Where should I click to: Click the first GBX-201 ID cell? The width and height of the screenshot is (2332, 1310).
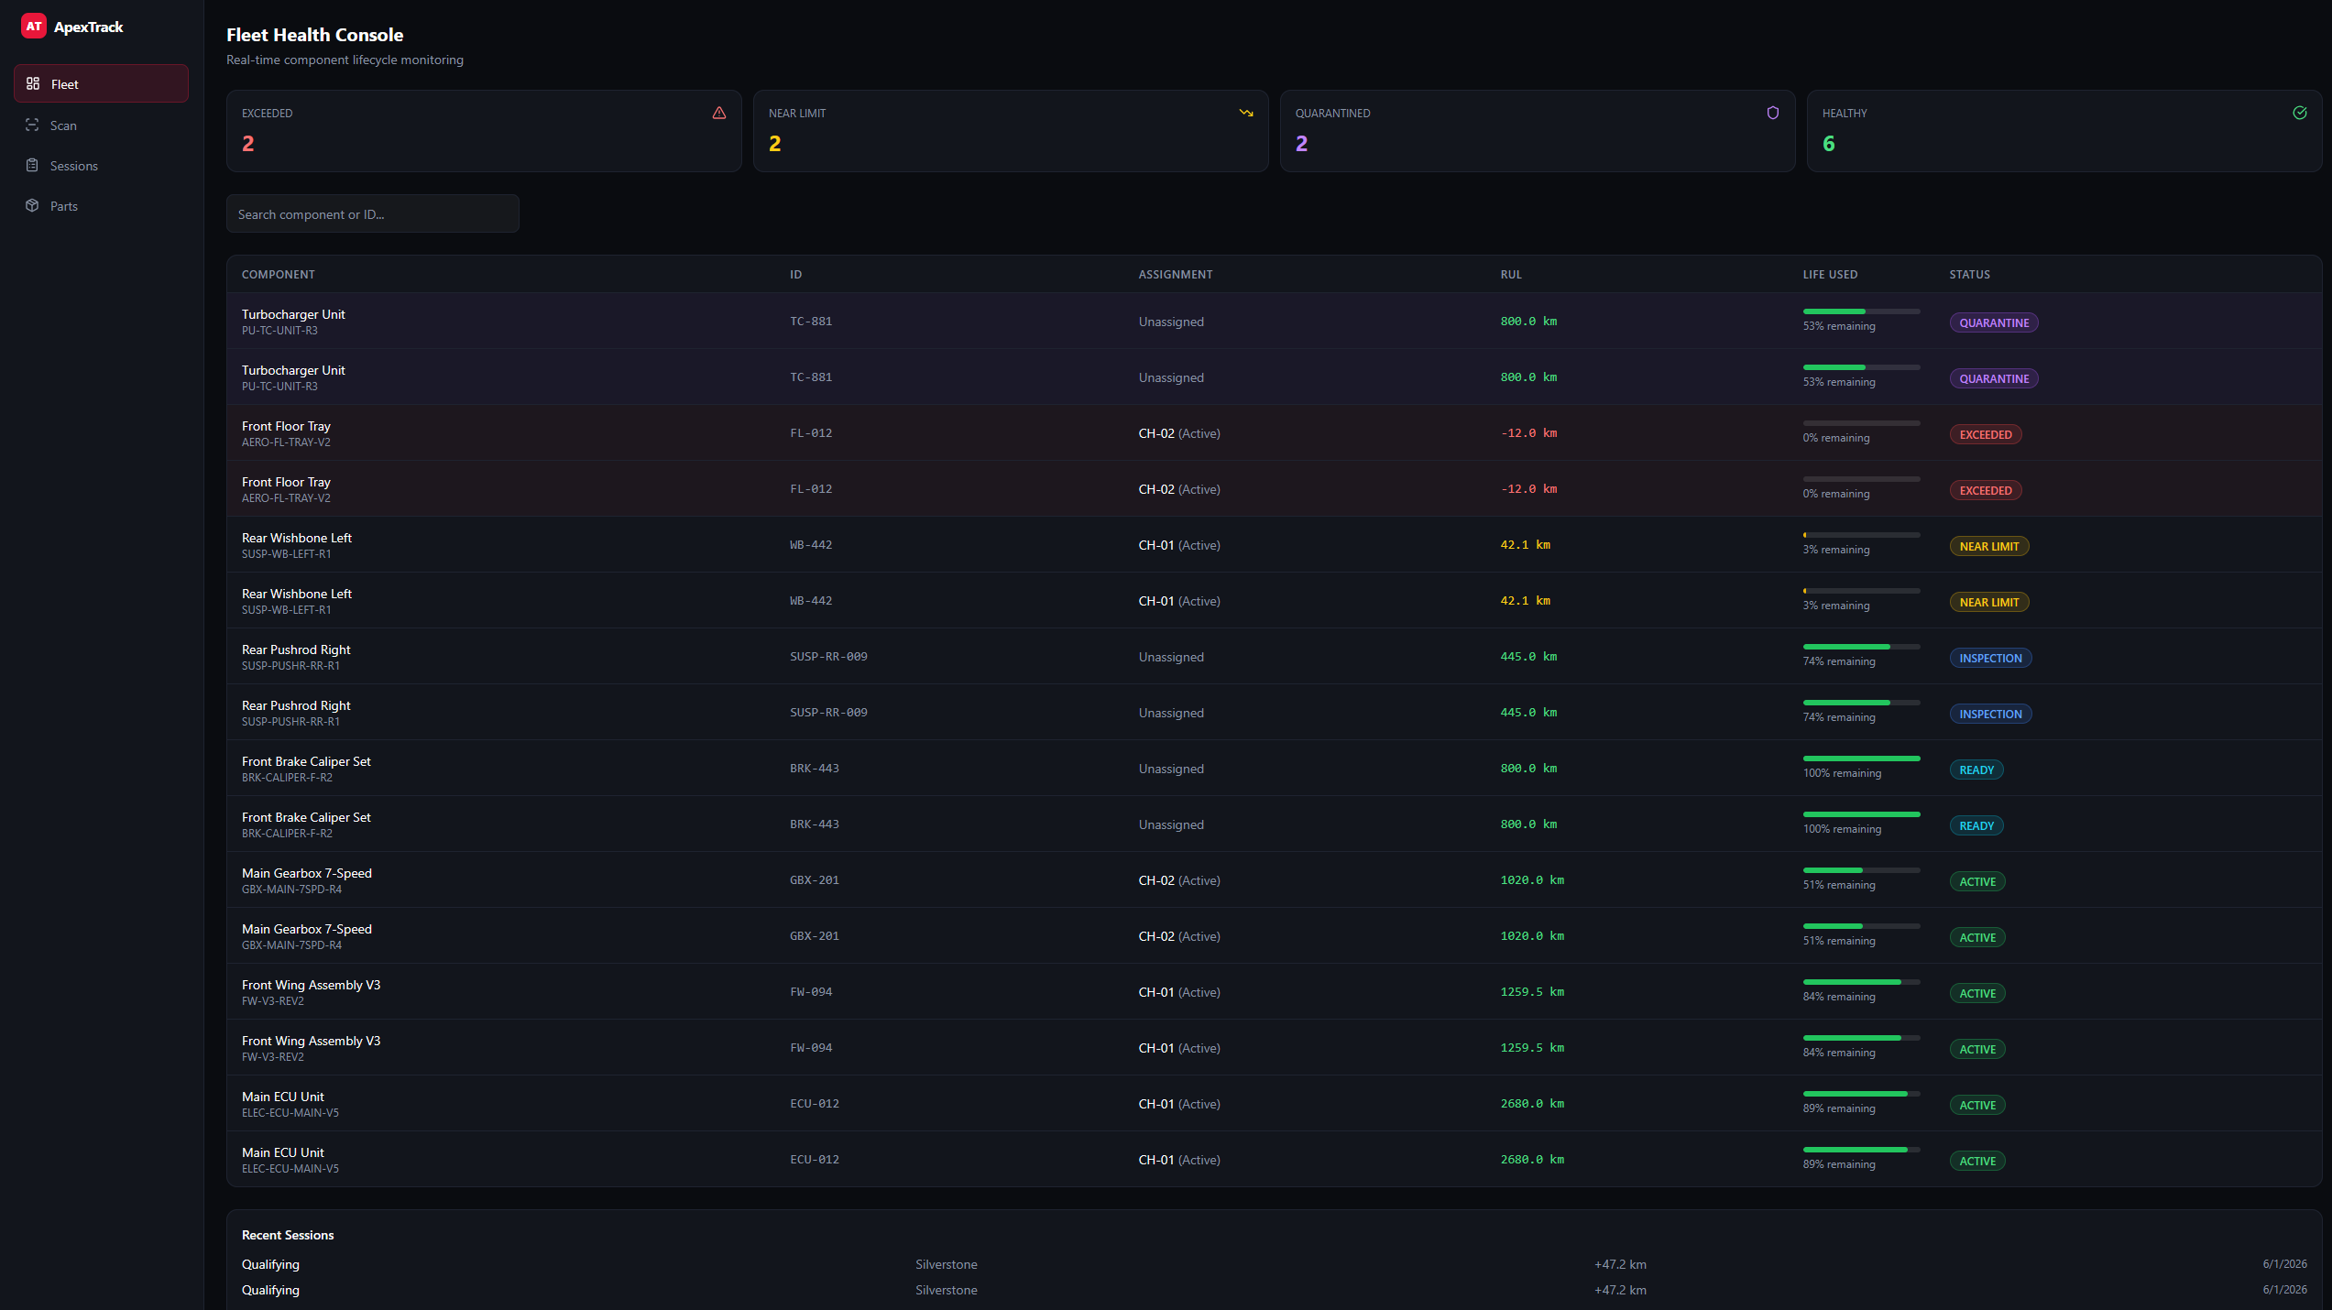(x=815, y=880)
